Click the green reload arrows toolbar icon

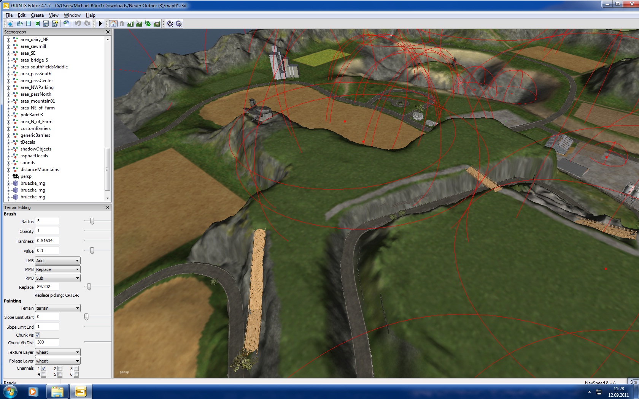tap(37, 24)
